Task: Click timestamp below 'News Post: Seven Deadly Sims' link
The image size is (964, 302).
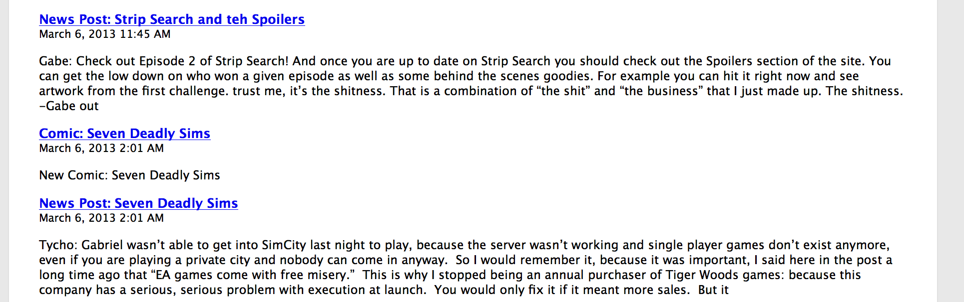Action: [101, 218]
